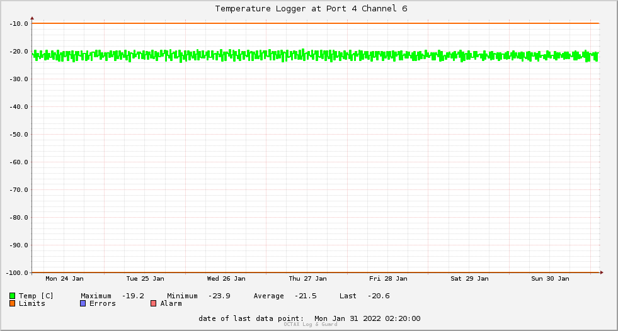
Task: Click the -30.0 y-axis label
Action: 19,79
